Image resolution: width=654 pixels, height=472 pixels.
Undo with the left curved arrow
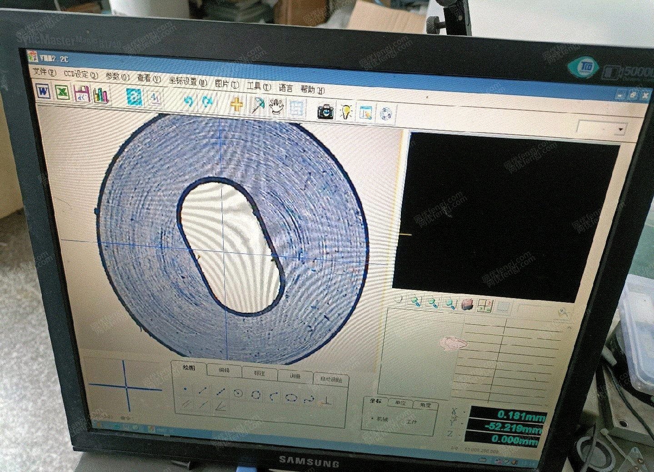[188, 101]
